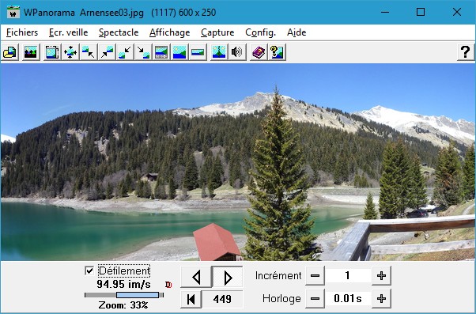Decrease Incrément with minus button

(315, 276)
